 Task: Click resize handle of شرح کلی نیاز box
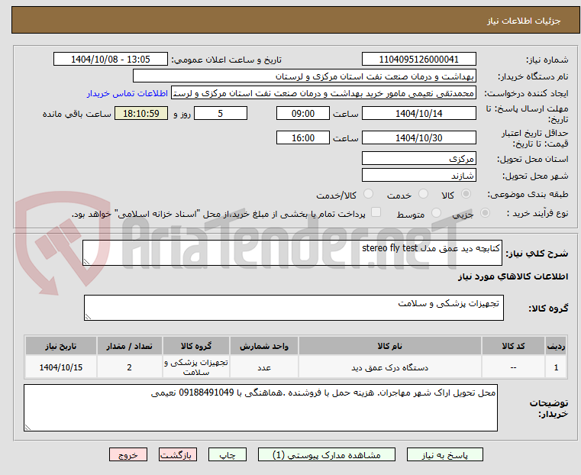[86, 262]
